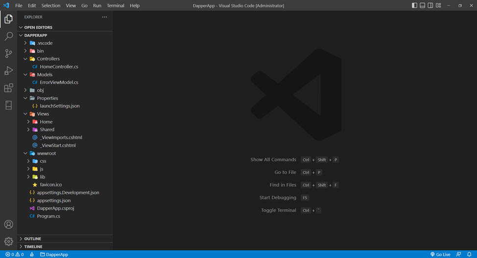Expand the OUTLINE section
Image resolution: width=477 pixels, height=258 pixels.
coord(33,238)
